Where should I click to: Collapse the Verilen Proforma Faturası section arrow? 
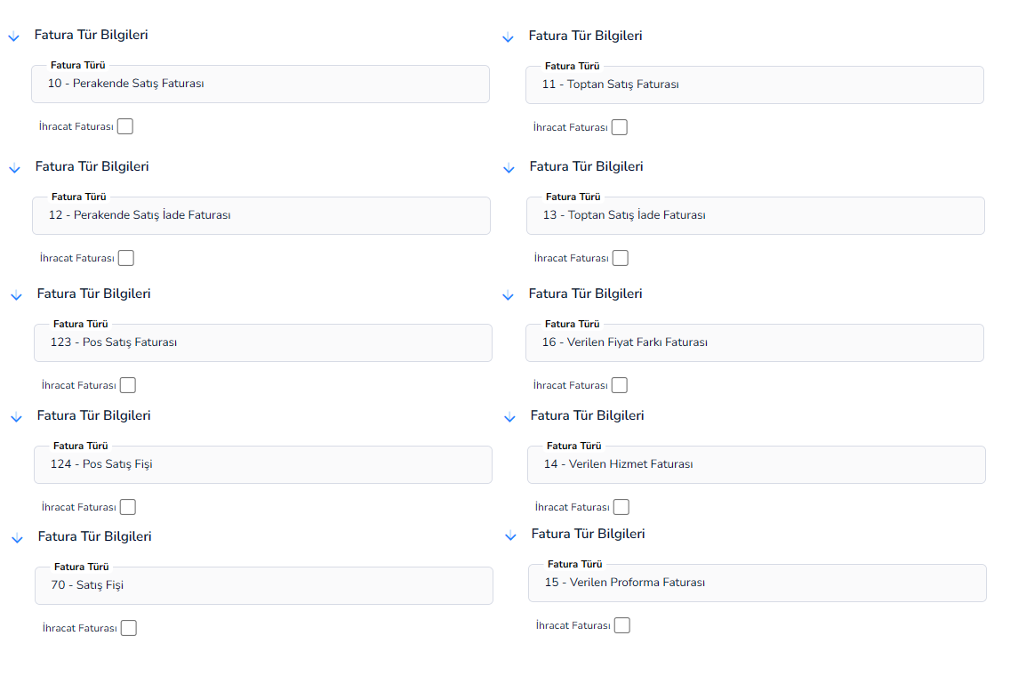coord(510,536)
